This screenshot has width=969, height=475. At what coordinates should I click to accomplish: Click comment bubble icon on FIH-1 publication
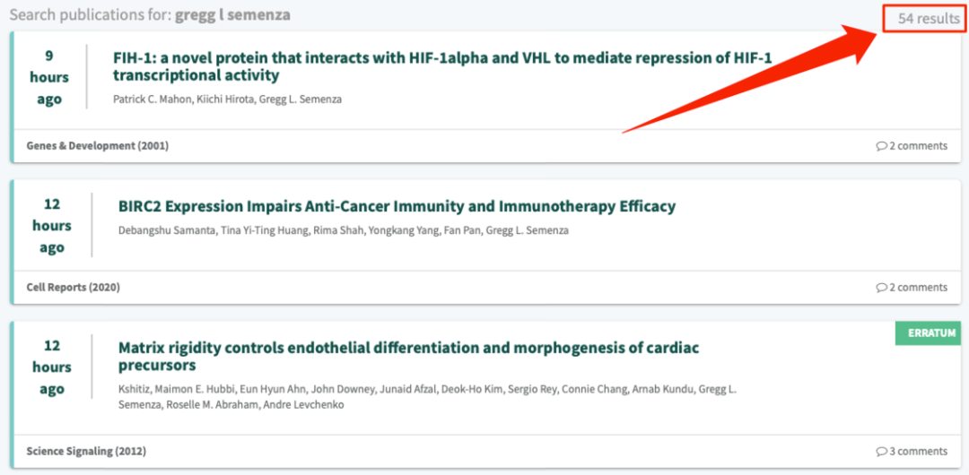[x=881, y=146]
